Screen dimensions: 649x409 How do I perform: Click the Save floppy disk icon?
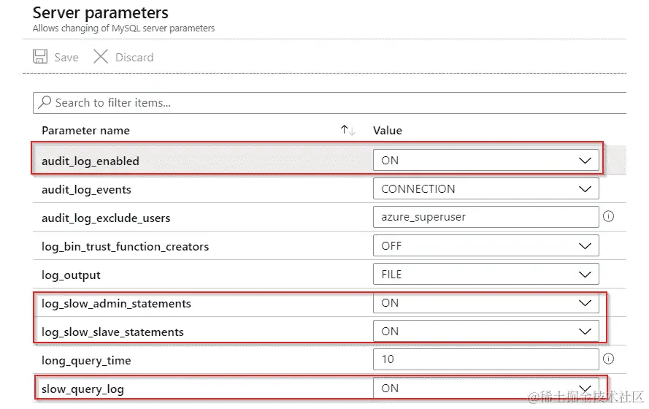click(x=41, y=57)
